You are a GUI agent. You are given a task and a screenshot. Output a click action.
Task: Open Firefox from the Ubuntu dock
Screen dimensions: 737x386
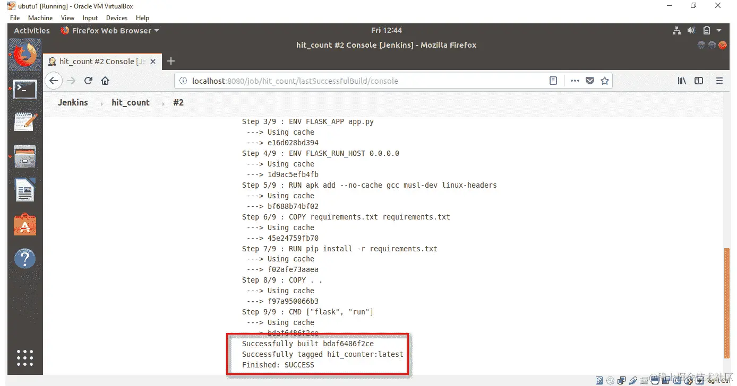pyautogui.click(x=25, y=55)
